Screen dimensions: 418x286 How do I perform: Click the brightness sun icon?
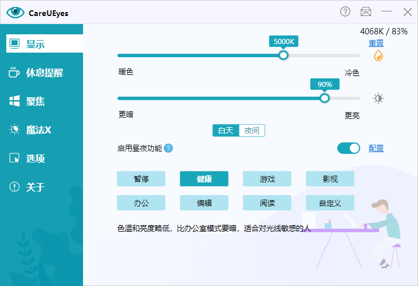point(378,98)
